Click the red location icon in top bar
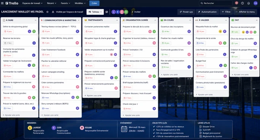 pos(237,3)
